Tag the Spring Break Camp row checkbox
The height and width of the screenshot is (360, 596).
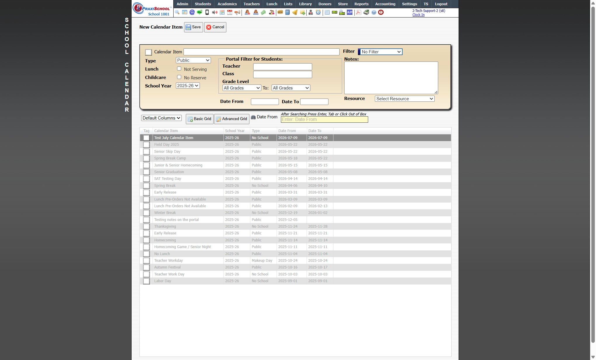pos(146,158)
